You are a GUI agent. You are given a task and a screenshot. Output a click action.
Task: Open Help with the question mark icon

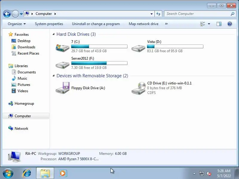tap(229, 24)
